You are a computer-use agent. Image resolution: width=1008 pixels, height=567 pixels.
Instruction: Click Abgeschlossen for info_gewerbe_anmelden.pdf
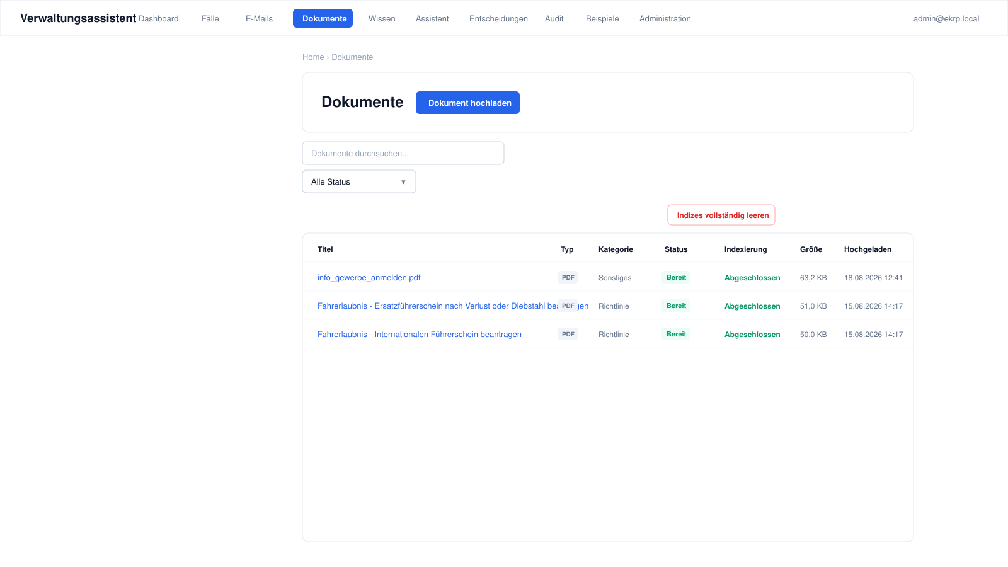pos(752,278)
